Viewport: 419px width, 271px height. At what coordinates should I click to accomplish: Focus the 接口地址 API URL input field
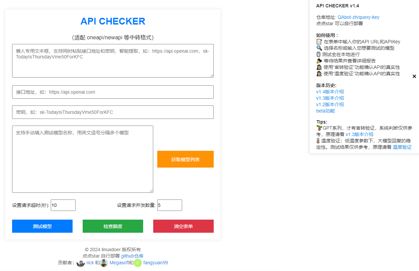(x=113, y=92)
